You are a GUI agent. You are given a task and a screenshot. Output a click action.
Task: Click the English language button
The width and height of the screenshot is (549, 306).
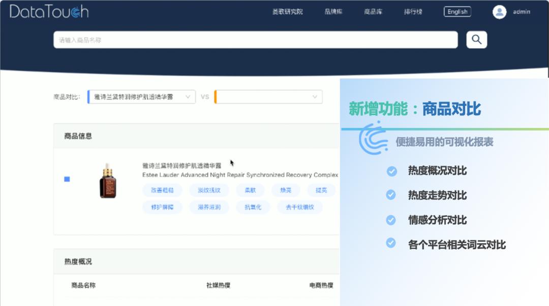456,11
